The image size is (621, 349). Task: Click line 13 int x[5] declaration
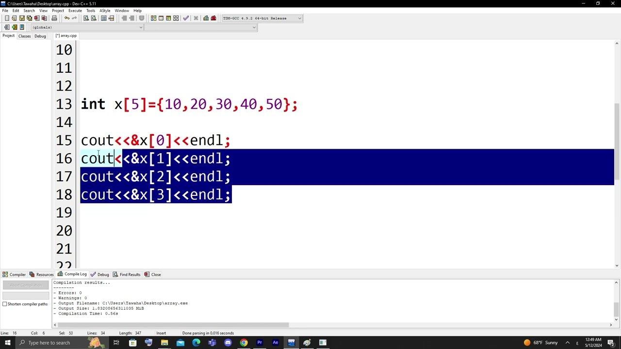[189, 104]
